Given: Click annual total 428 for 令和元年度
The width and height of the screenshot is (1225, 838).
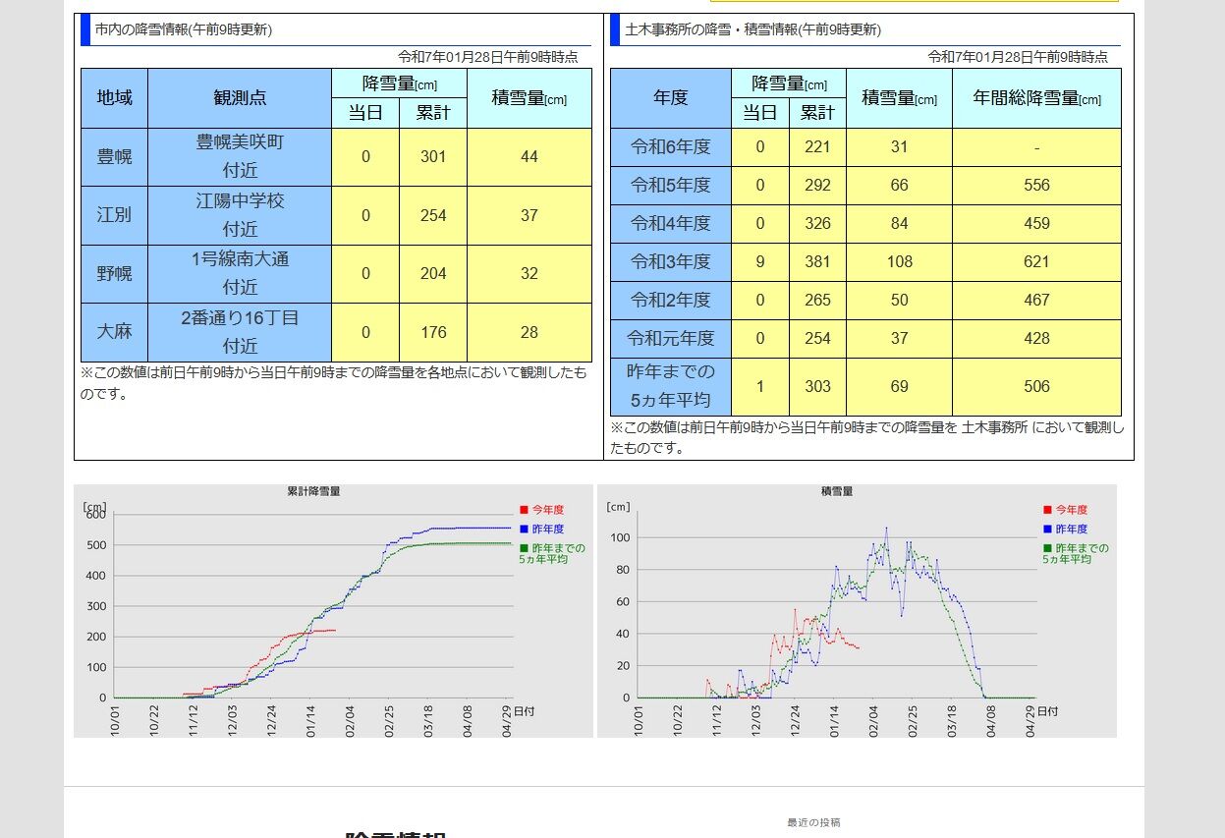Looking at the screenshot, I should [x=1036, y=339].
